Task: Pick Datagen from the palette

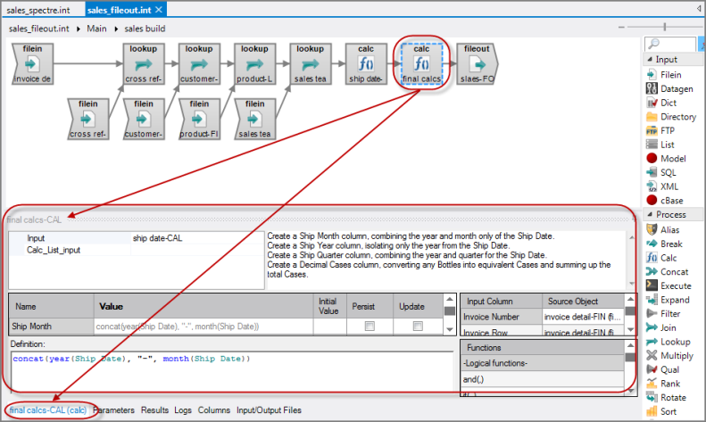Action: (669, 88)
